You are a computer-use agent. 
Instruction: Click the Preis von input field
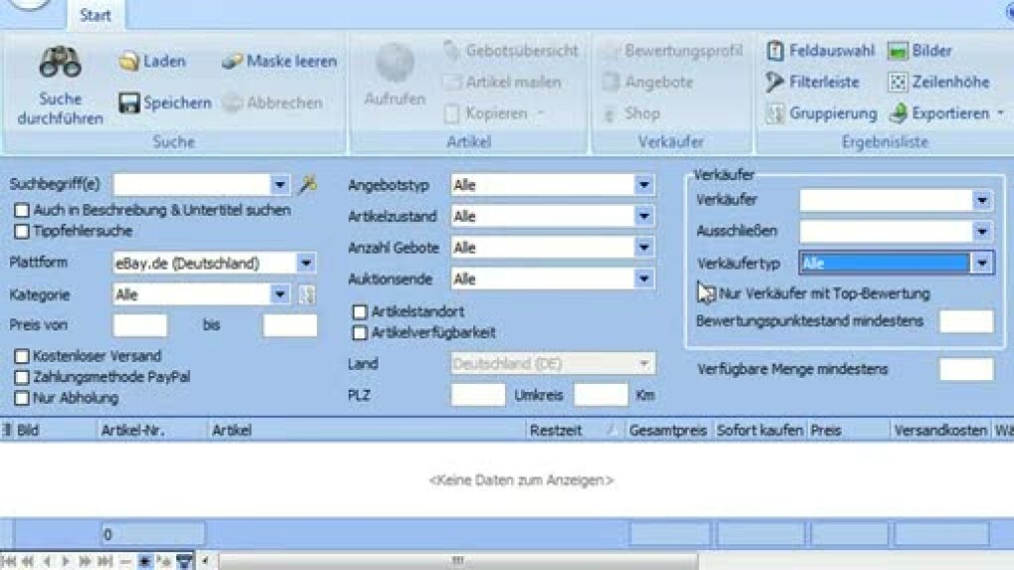pyautogui.click(x=140, y=325)
